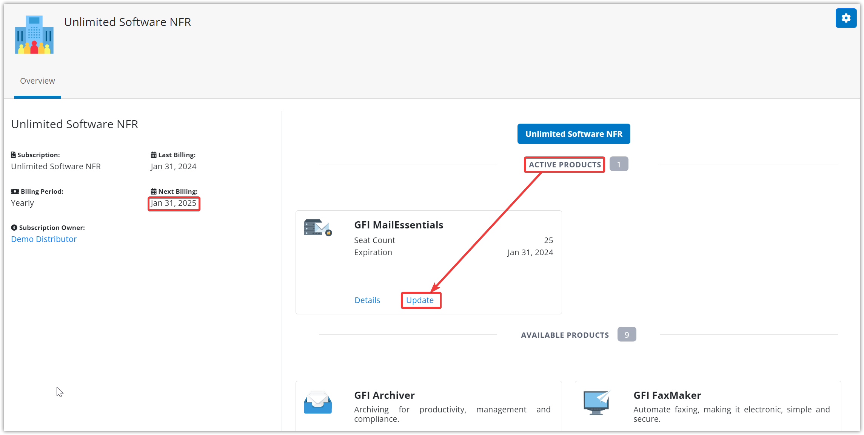Click the organization building logo icon
Screen dimensions: 864x435
click(x=34, y=35)
